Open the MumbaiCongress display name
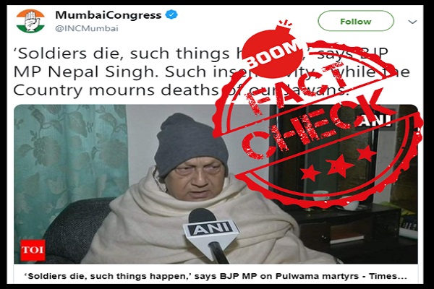The height and width of the screenshot is (289, 434). [109, 15]
